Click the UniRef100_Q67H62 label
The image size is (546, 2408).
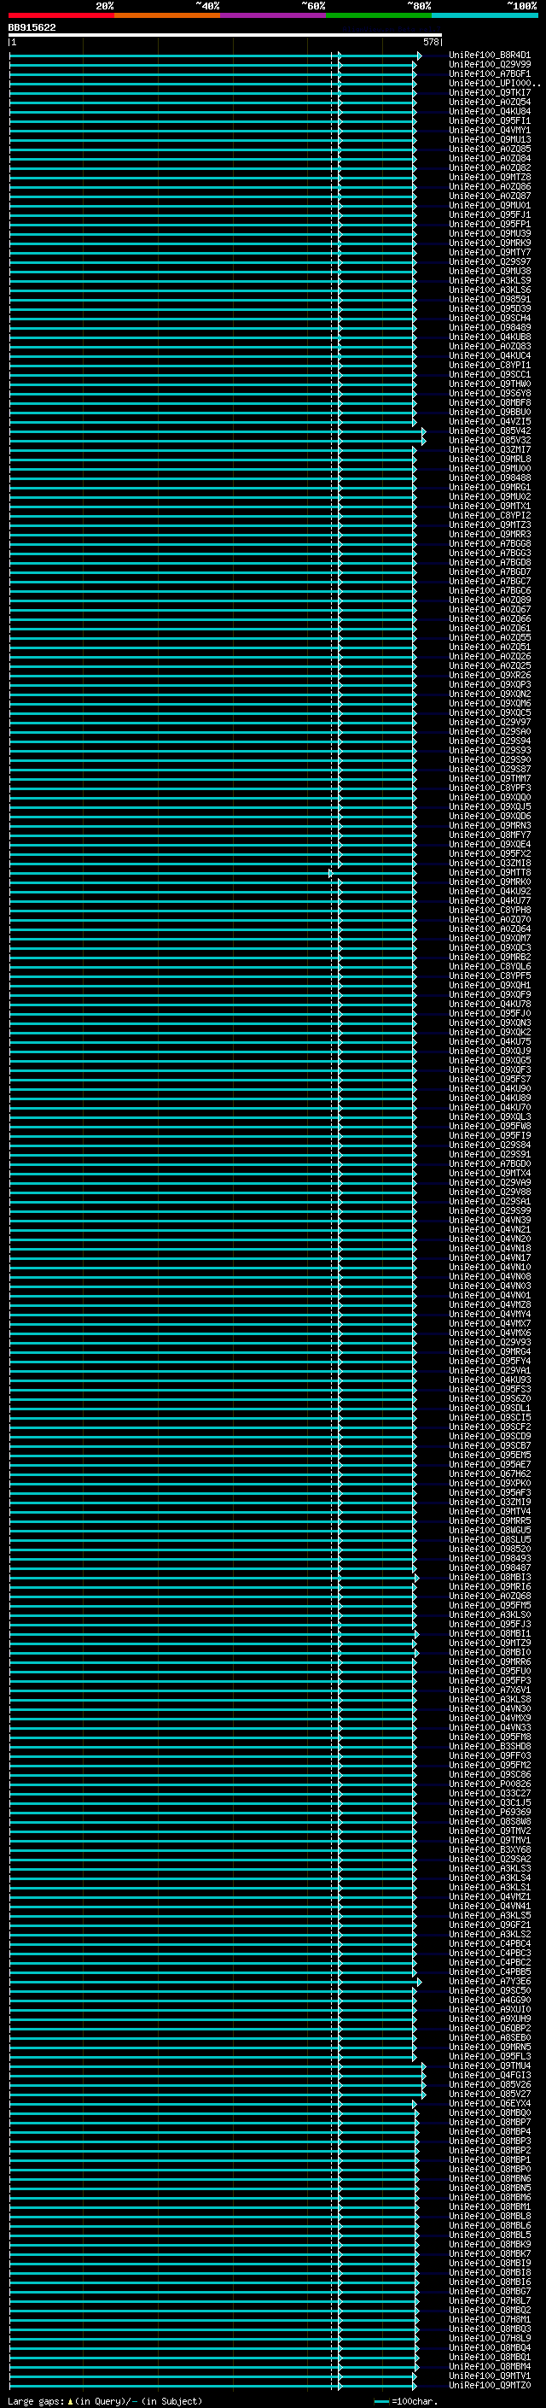tap(489, 1474)
